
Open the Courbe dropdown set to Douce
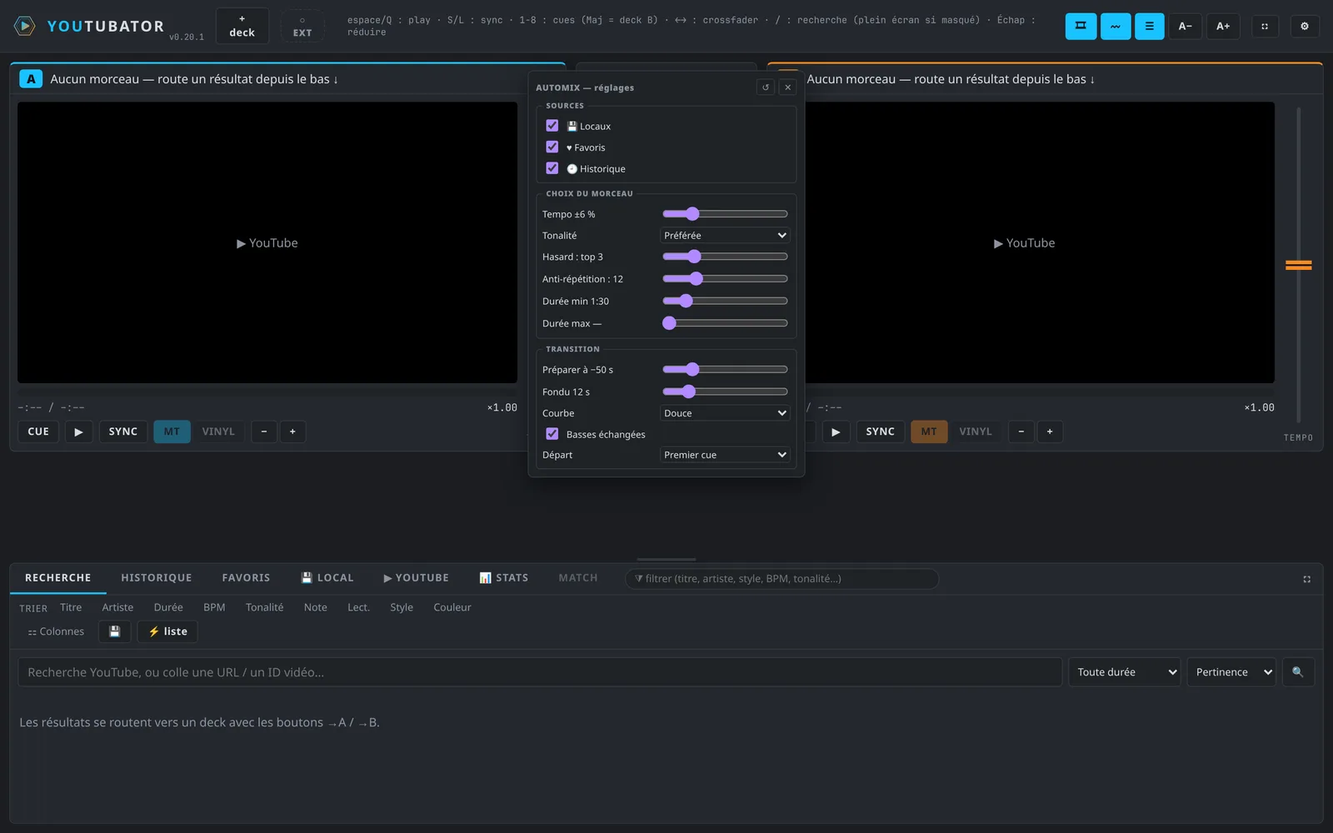[725, 413]
